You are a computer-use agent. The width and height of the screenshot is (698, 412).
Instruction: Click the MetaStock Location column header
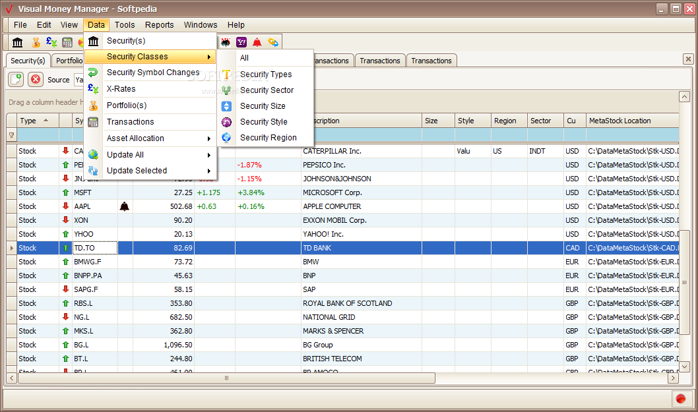pyautogui.click(x=633, y=121)
